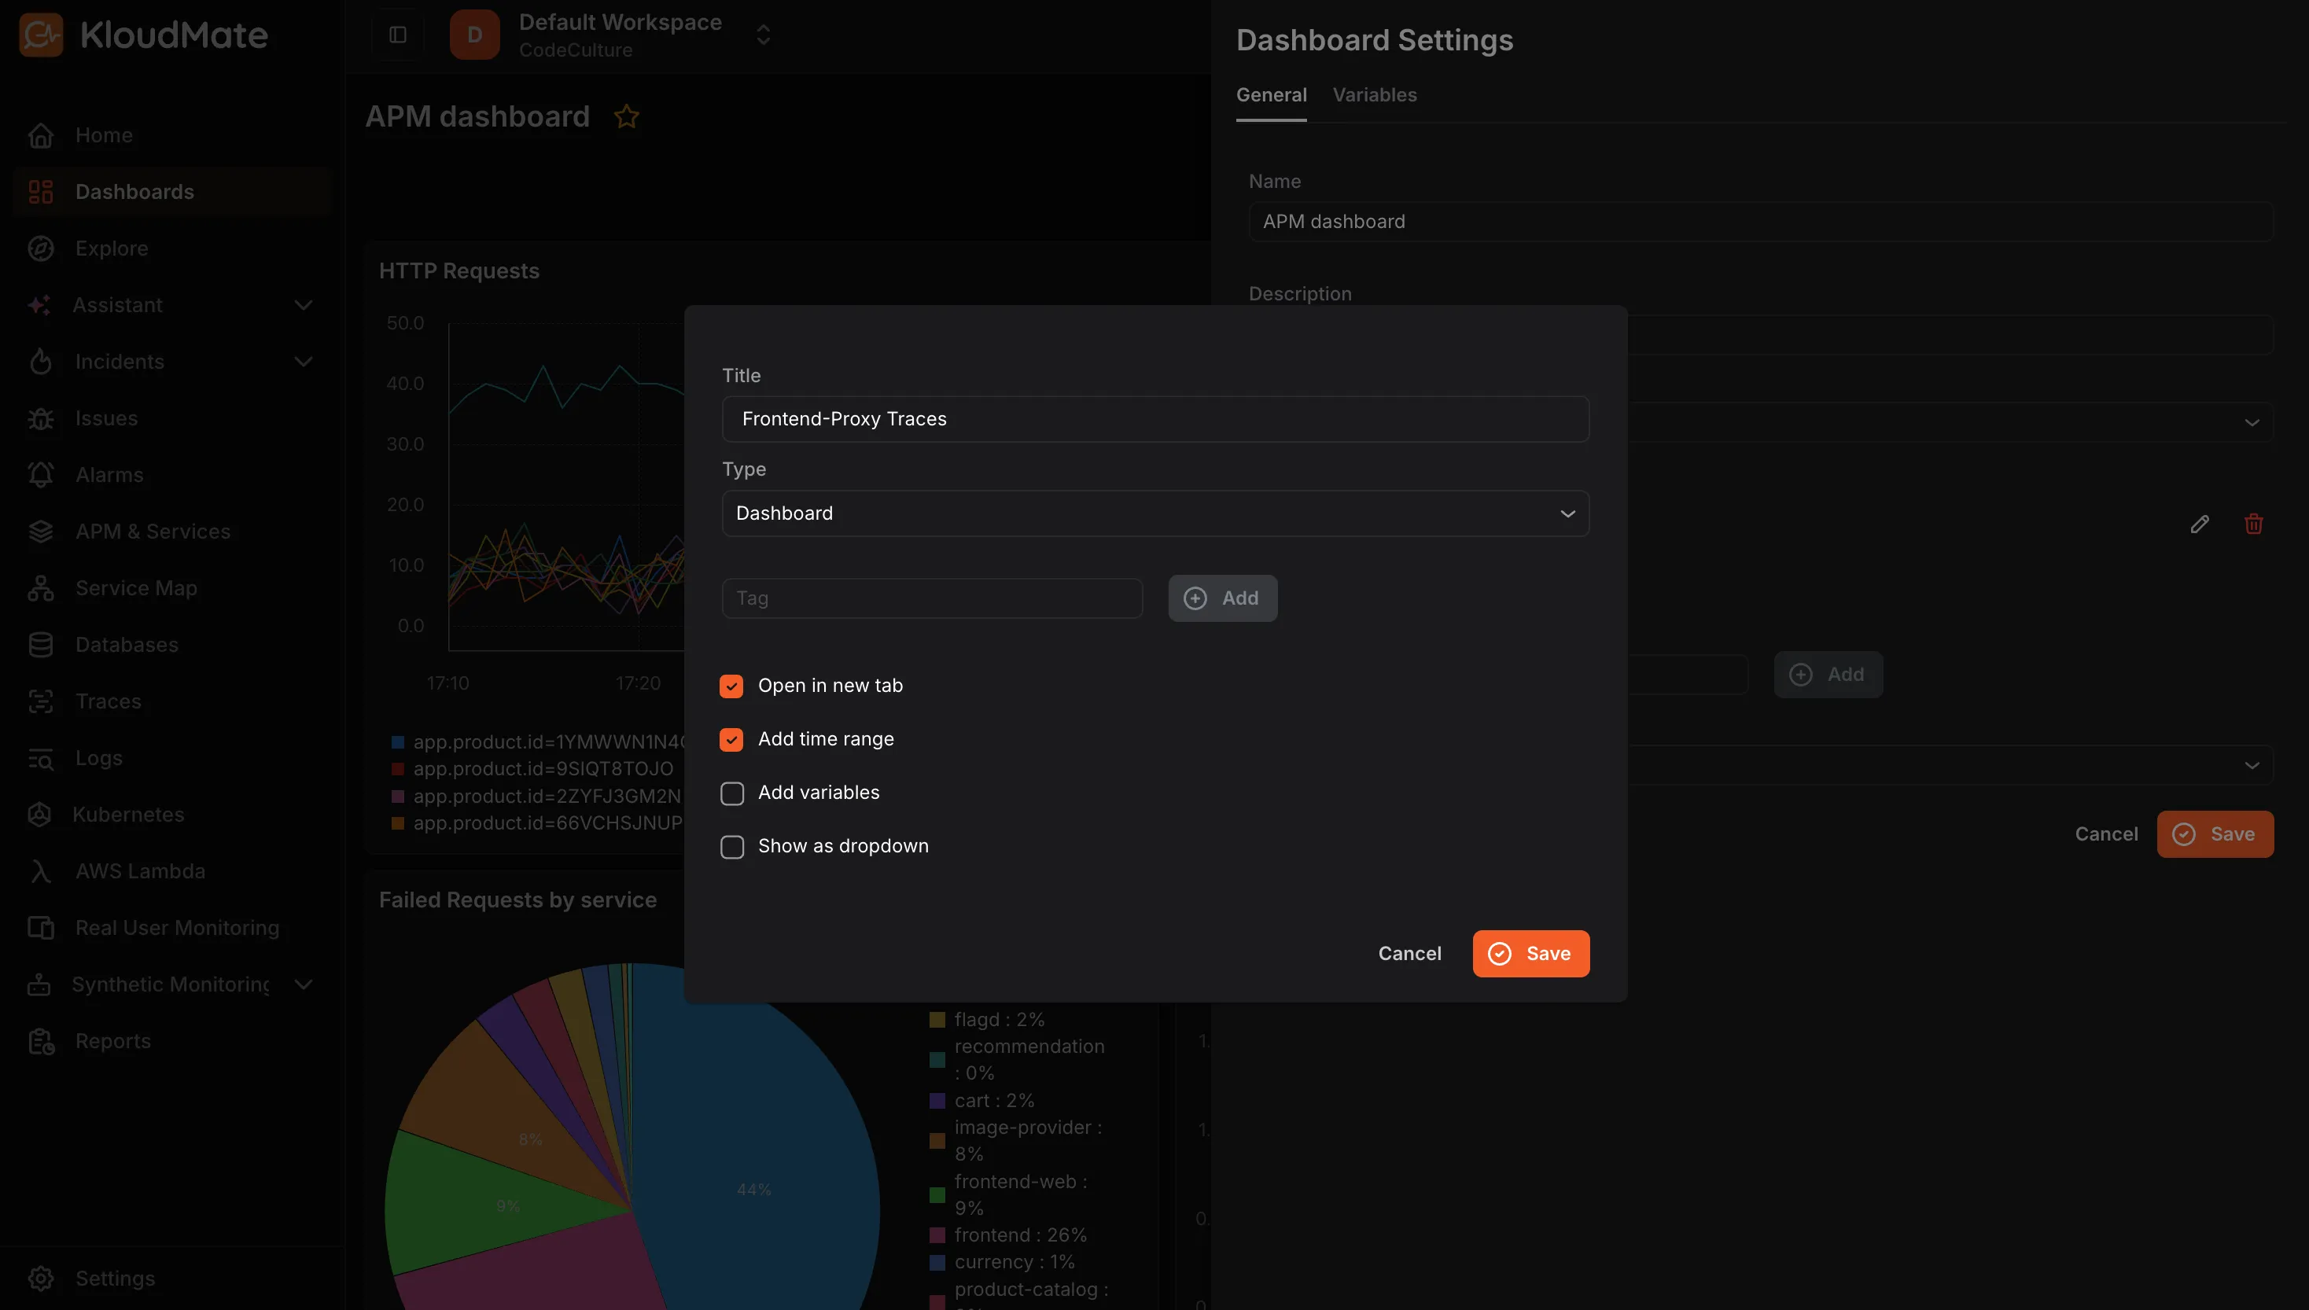The height and width of the screenshot is (1310, 2309).
Task: Click the pencil edit icon in settings
Action: pyautogui.click(x=2199, y=524)
